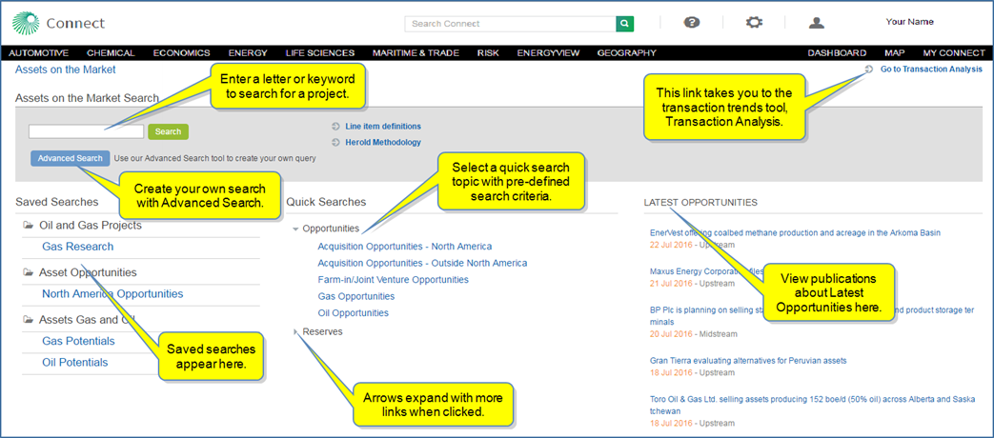The height and width of the screenshot is (438, 994).
Task: Go to the Dashboard
Action: point(837,53)
